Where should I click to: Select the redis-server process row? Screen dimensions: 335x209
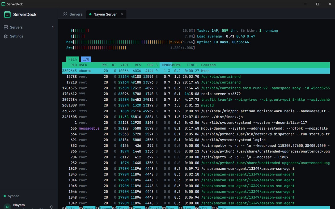pyautogui.click(x=196, y=94)
